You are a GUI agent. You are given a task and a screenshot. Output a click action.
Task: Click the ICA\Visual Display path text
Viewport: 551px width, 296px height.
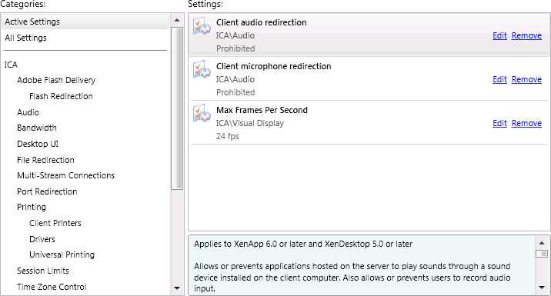click(x=250, y=123)
